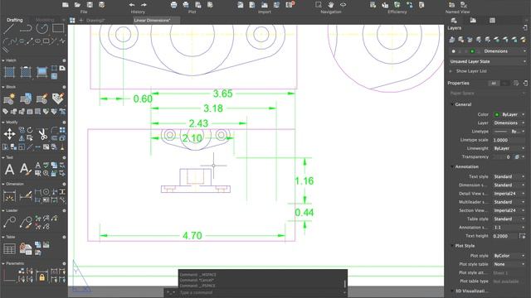This screenshot has height=298, width=531.
Task: Toggle the Hatch group settings dot
Action: point(64,60)
